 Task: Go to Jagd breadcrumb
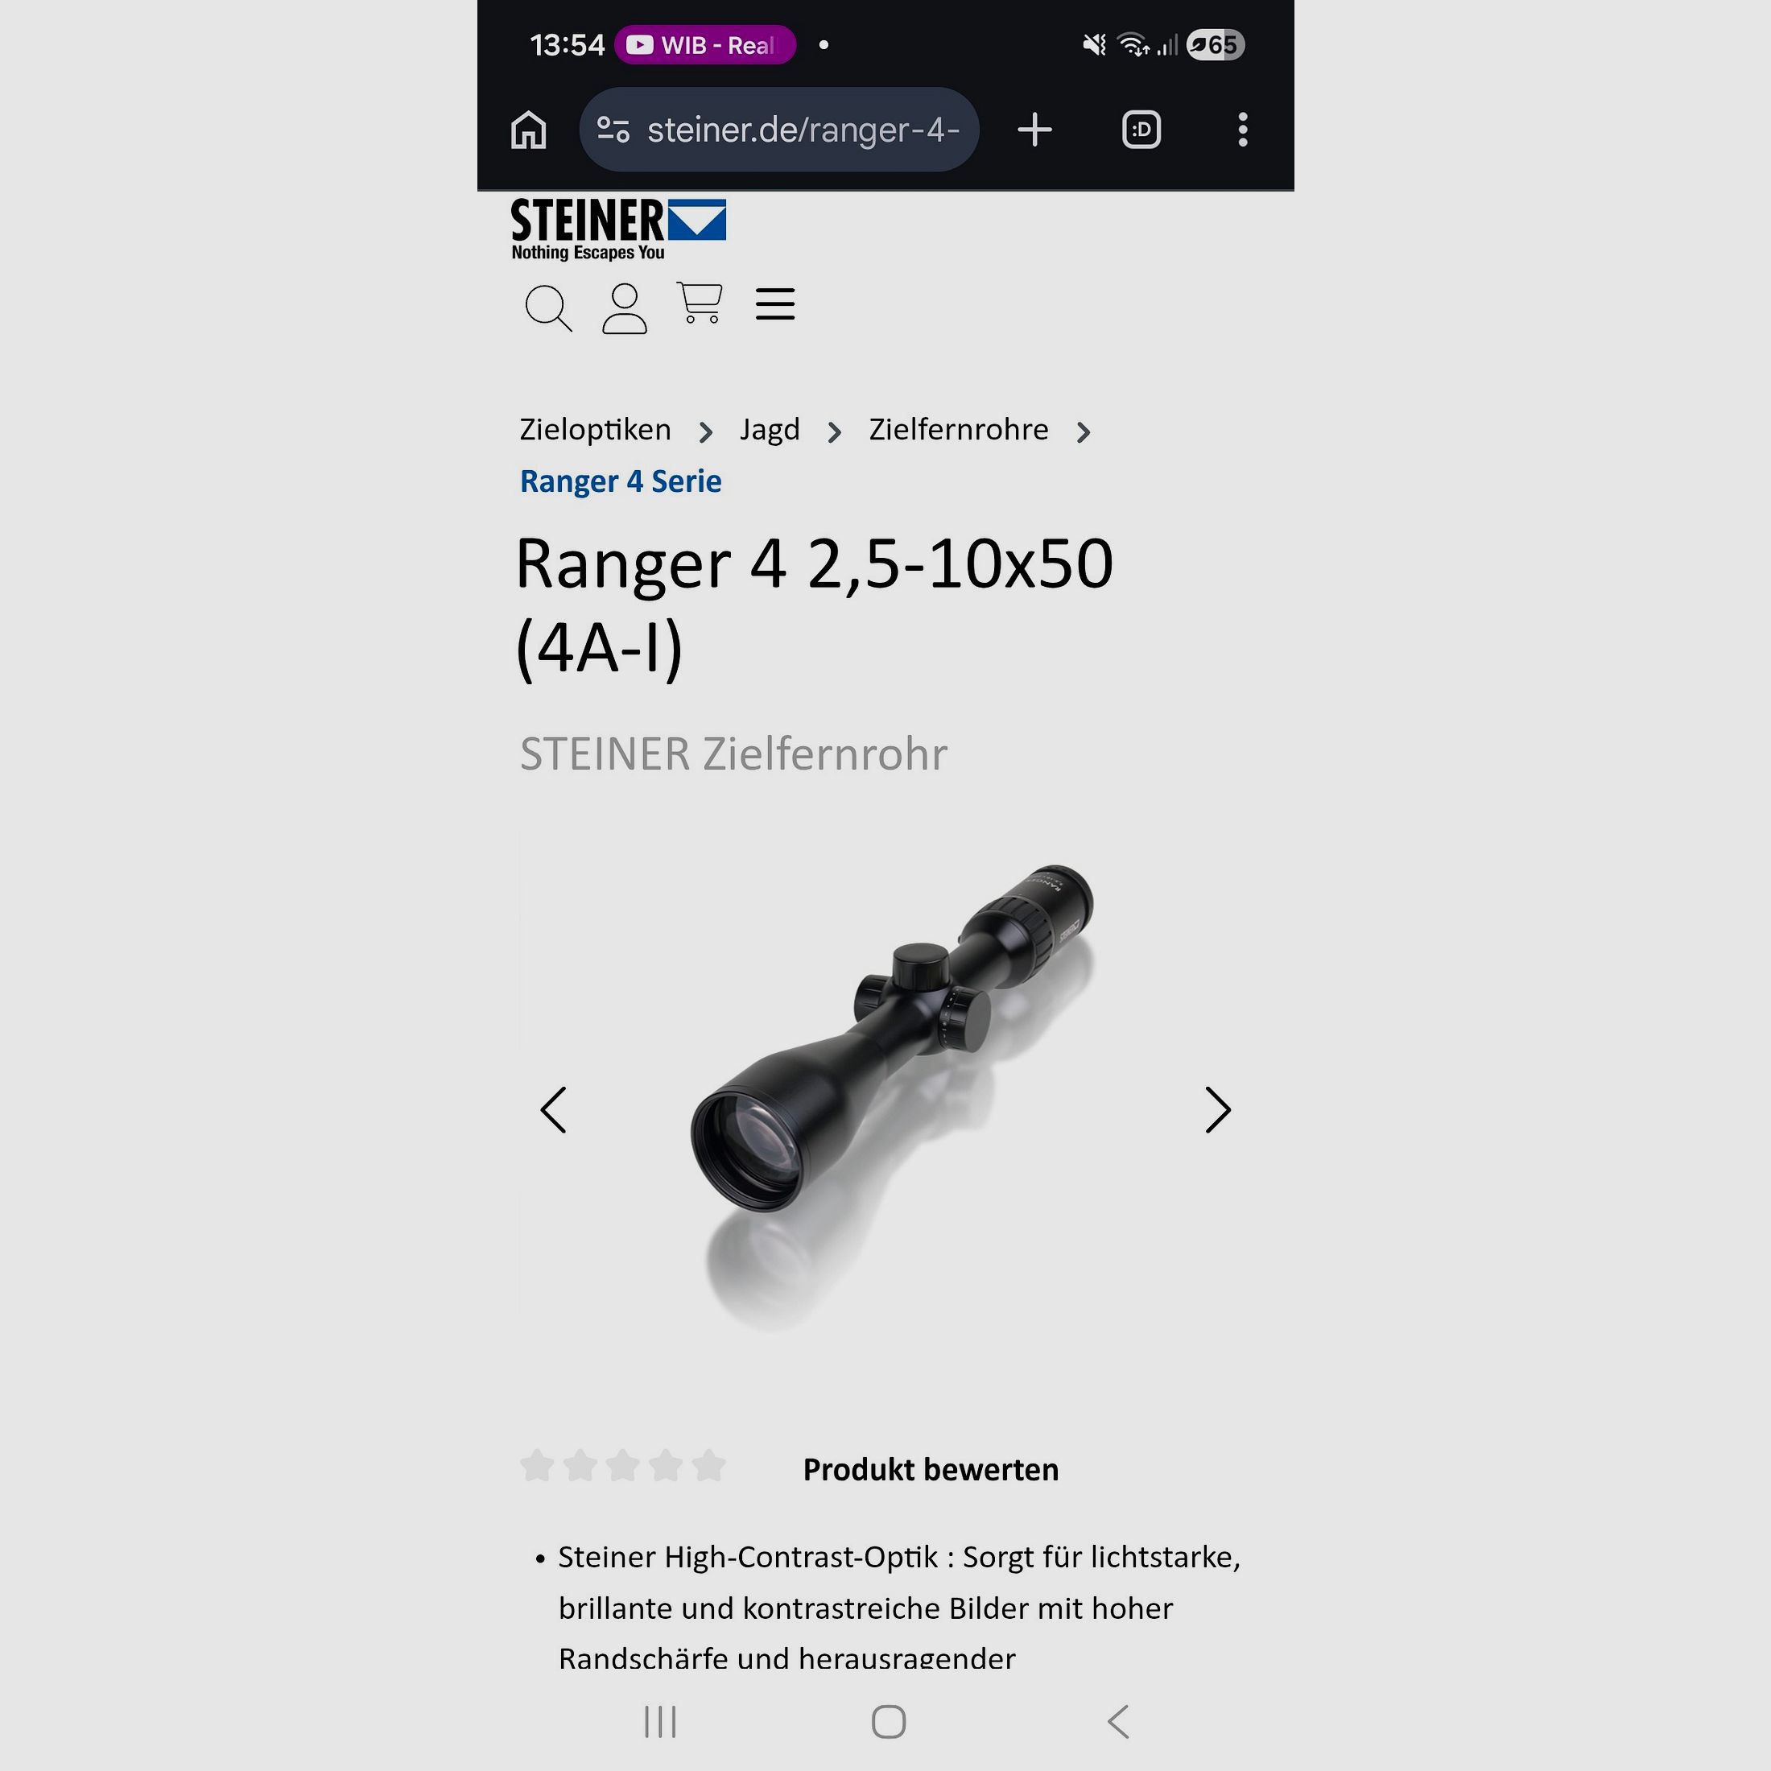770,430
